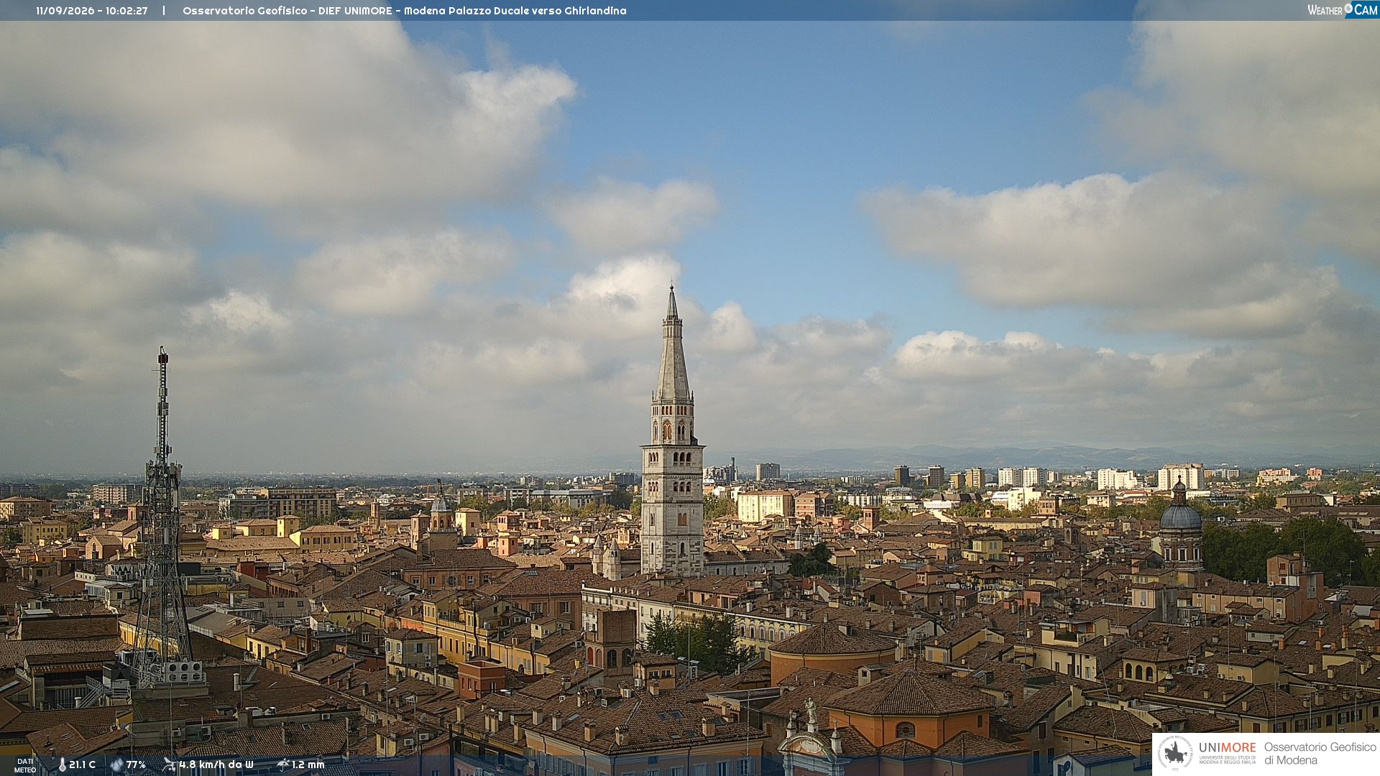Click the Ghirlandina bell tower spire
The image size is (1380, 776).
[x=673, y=343]
